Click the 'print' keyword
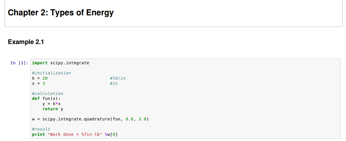Image resolution: width=346 pixels, height=141 pixels. [x=38, y=134]
